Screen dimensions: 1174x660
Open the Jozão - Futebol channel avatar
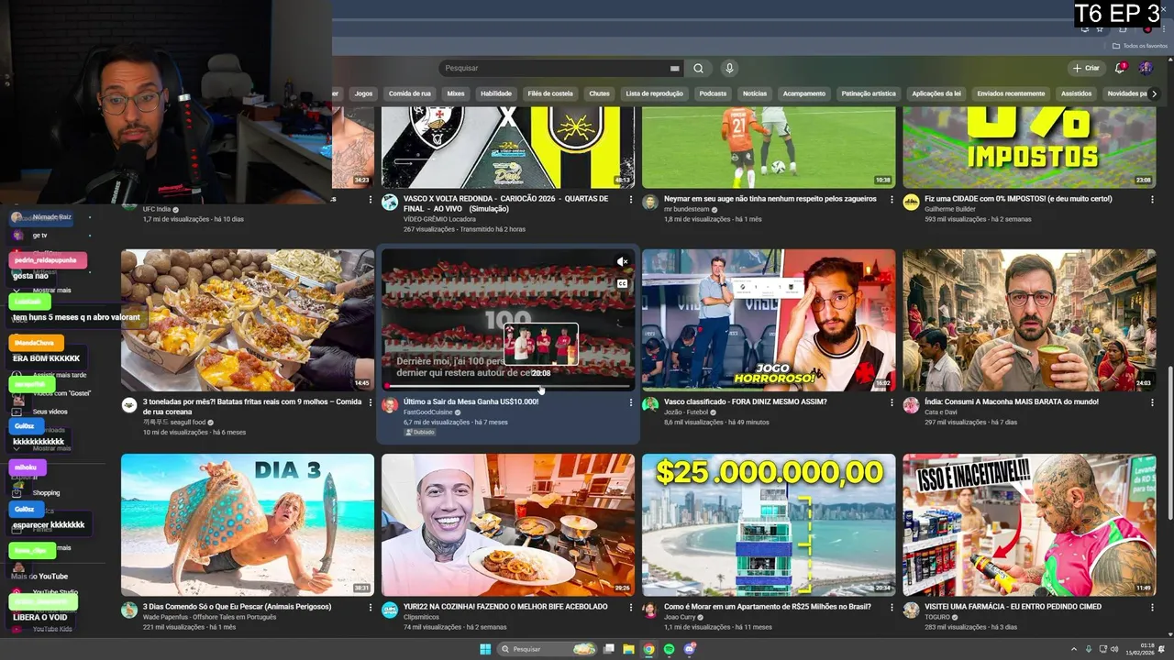point(650,404)
